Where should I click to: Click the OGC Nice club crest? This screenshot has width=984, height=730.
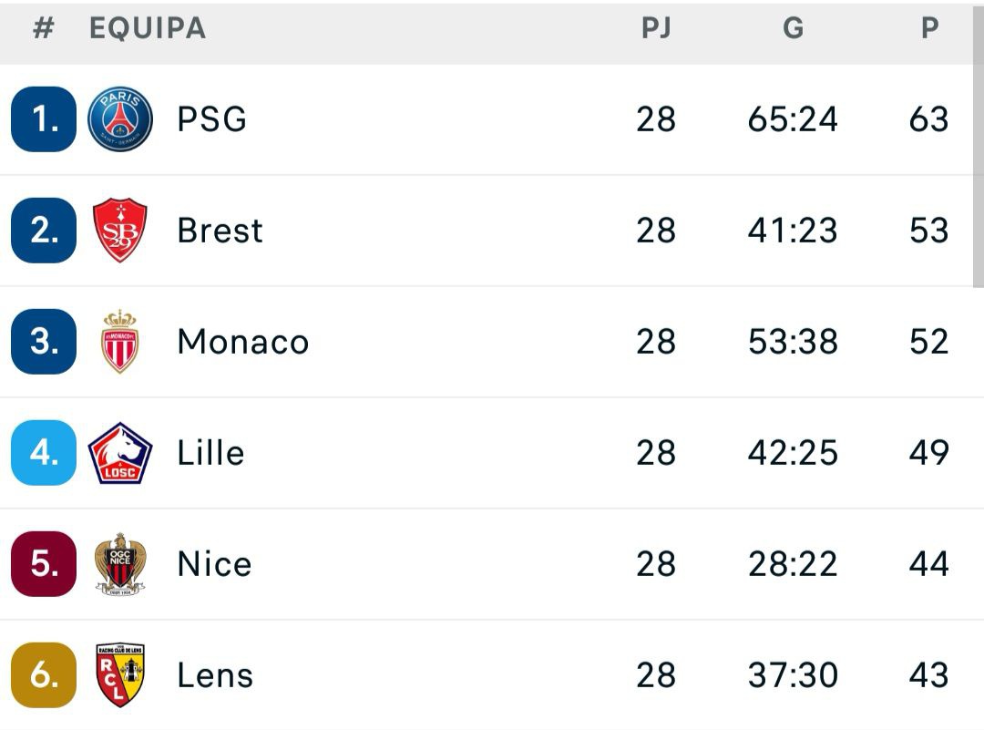click(x=121, y=563)
